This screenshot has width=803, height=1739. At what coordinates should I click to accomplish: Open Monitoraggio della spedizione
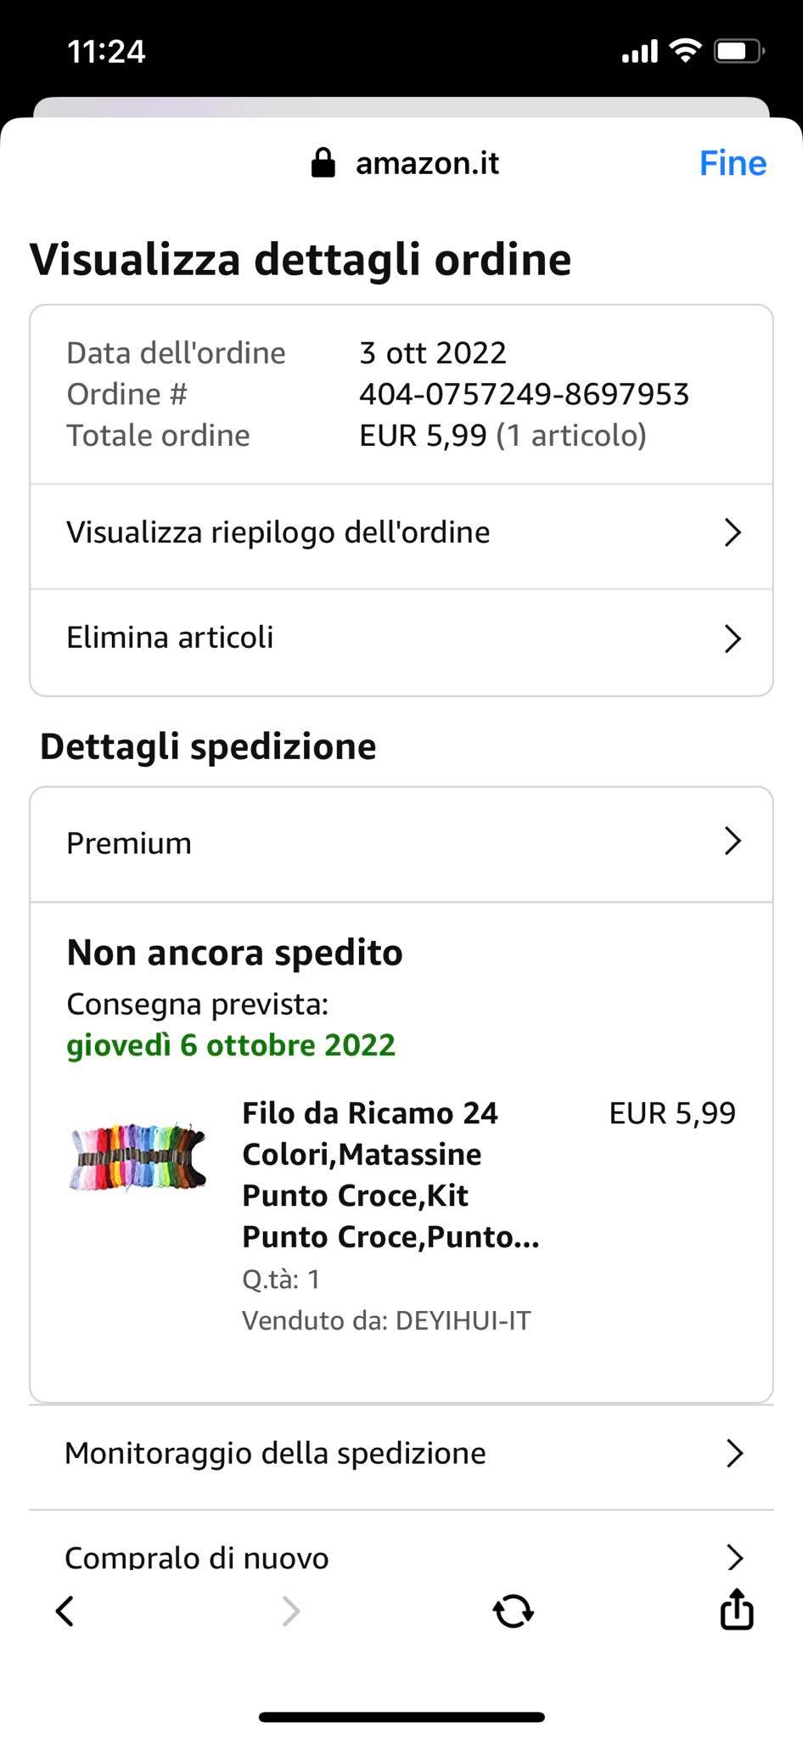point(276,1454)
